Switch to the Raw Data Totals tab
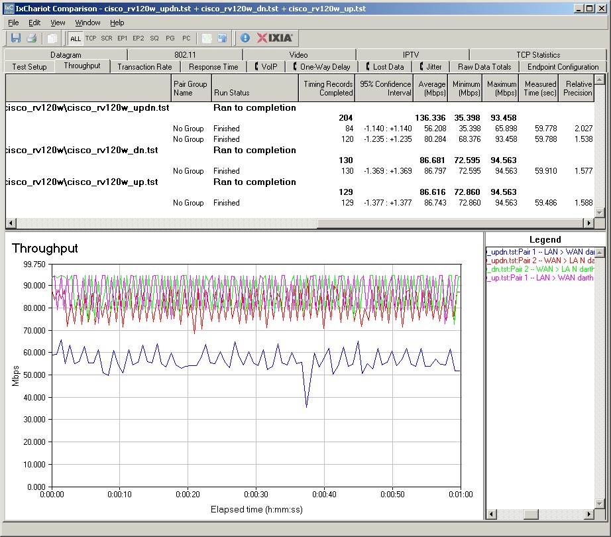Screen dimensions: 611x537 pos(484,67)
